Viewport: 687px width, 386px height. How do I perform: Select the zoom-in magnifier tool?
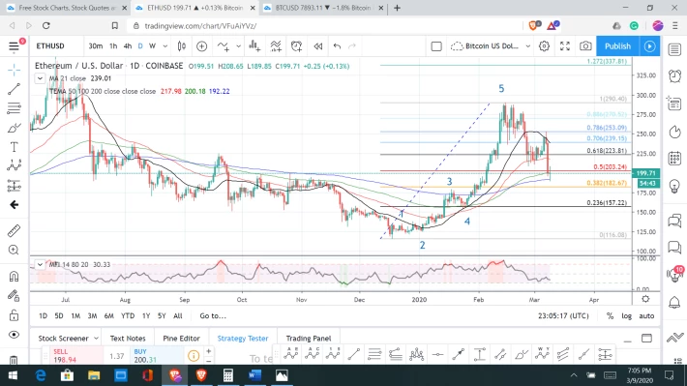click(14, 250)
